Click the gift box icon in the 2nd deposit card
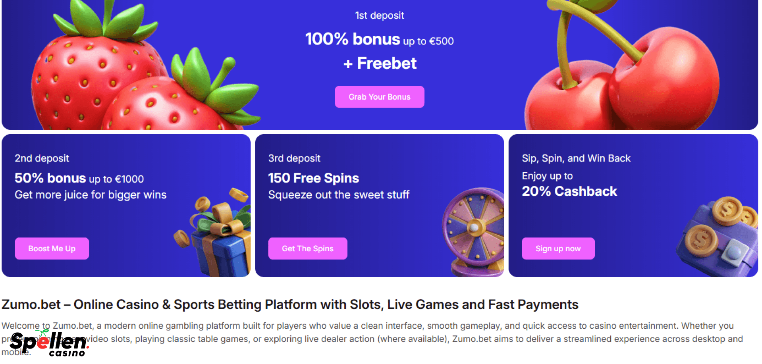The width and height of the screenshot is (762, 364). click(x=220, y=244)
